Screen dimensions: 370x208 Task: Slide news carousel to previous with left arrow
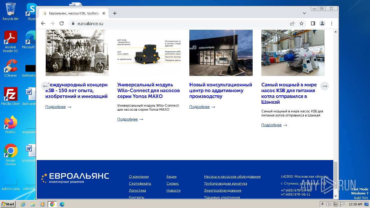[x=45, y=86]
